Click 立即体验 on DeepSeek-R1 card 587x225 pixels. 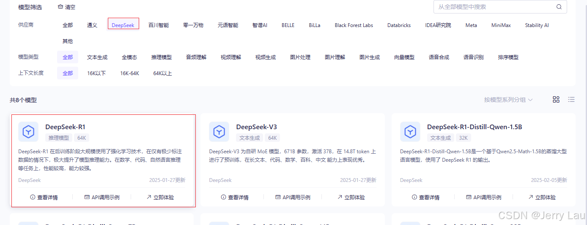160,197
